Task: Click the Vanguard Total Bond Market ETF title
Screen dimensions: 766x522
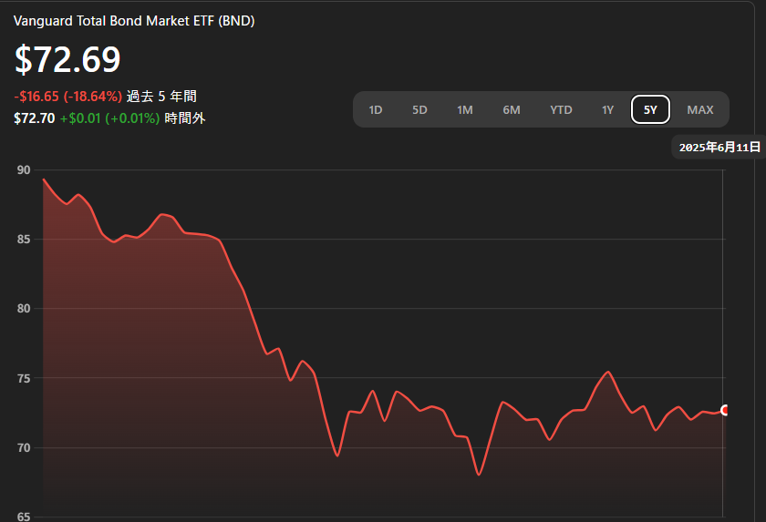Action: [x=134, y=21]
